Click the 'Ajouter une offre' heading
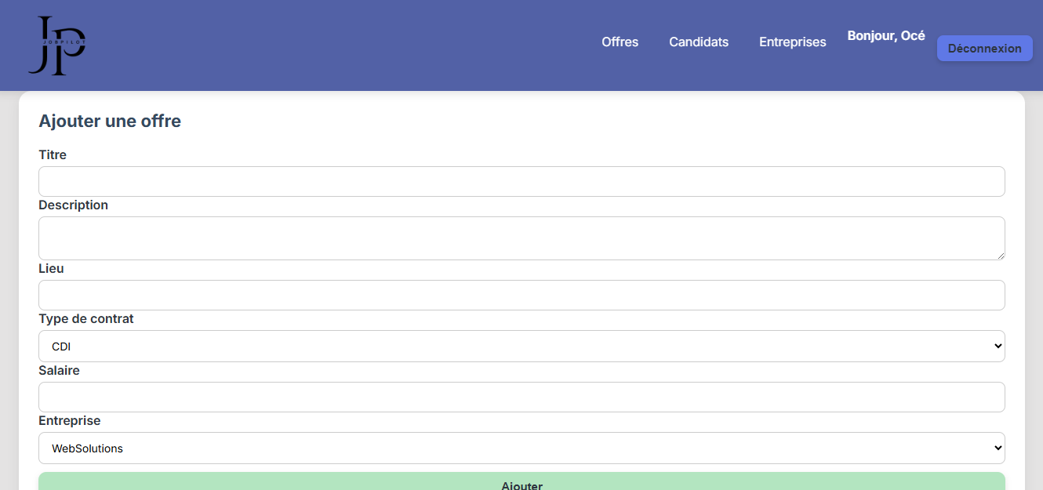The height and width of the screenshot is (490, 1043). (x=110, y=122)
